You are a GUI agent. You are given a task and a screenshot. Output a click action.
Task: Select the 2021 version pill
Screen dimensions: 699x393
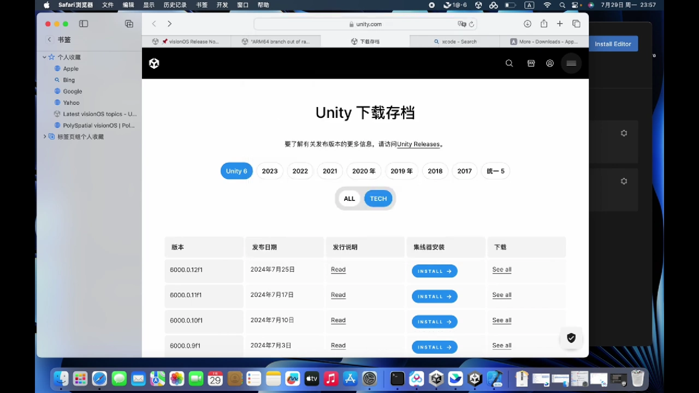[x=330, y=171]
